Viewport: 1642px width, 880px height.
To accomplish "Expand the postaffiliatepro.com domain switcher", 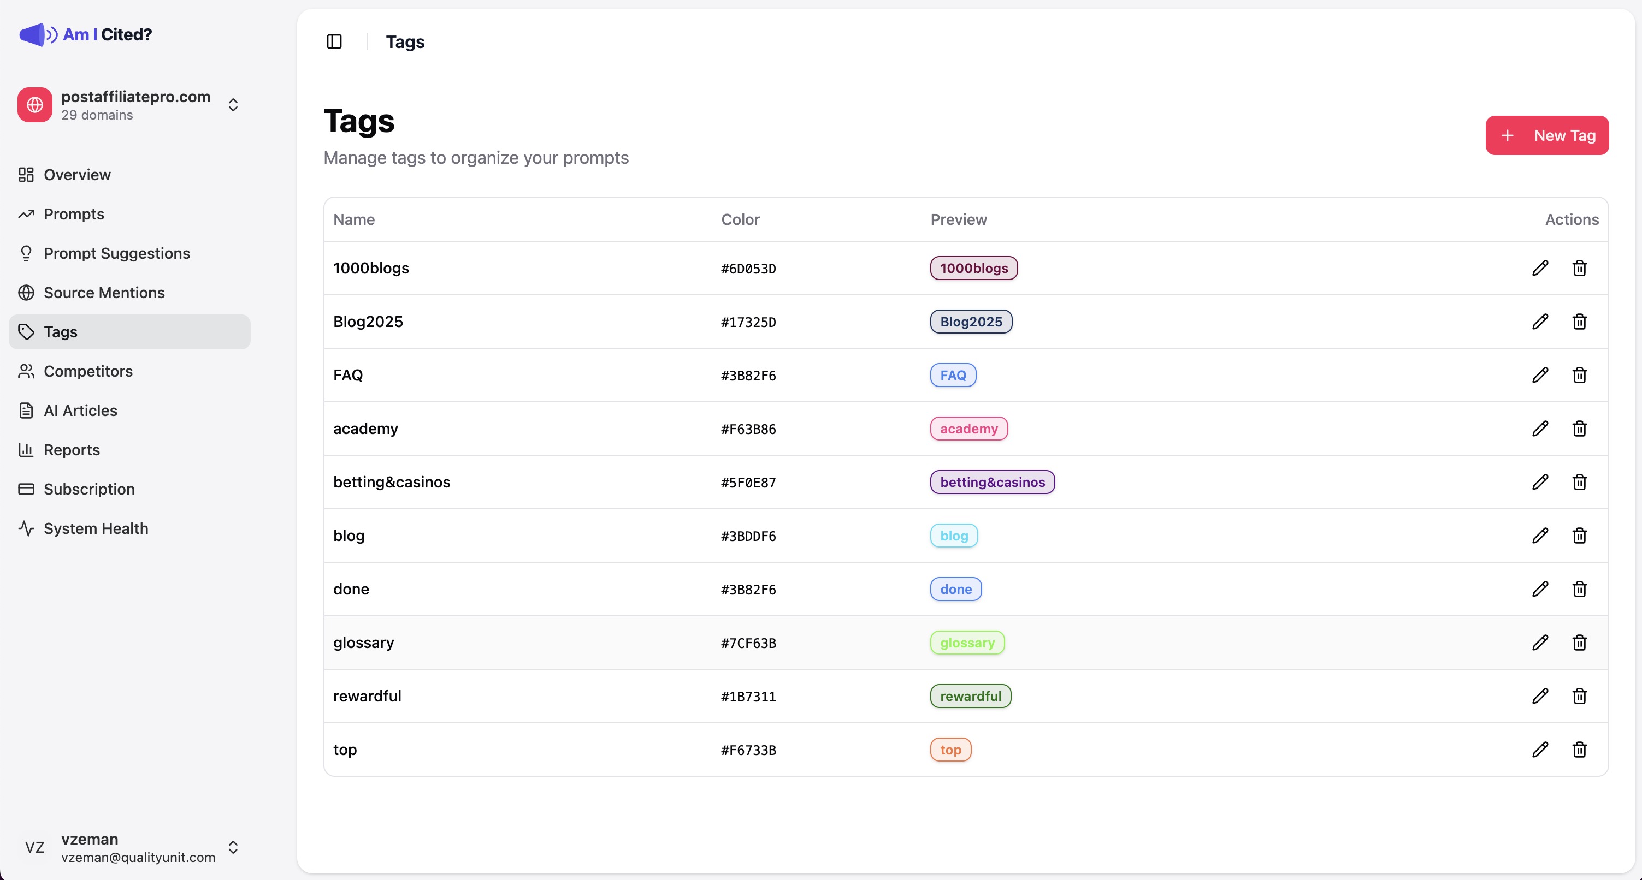I will tap(233, 104).
